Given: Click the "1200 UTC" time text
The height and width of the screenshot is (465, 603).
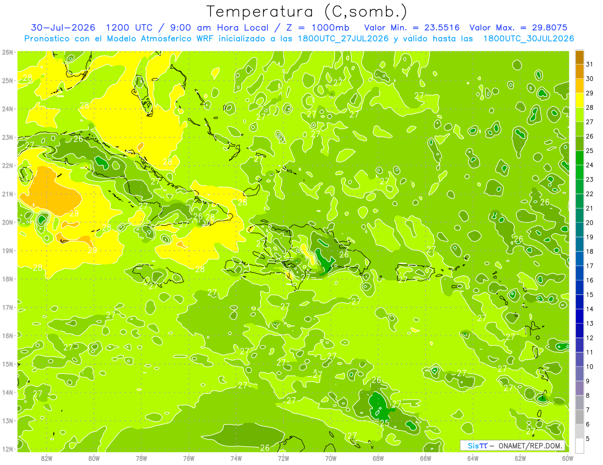Looking at the screenshot, I should tap(129, 28).
